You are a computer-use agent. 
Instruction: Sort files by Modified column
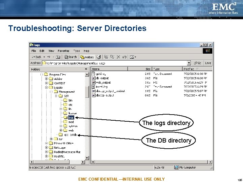[197, 69]
